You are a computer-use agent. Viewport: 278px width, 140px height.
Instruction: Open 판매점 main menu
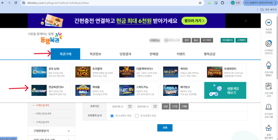[x=154, y=54]
